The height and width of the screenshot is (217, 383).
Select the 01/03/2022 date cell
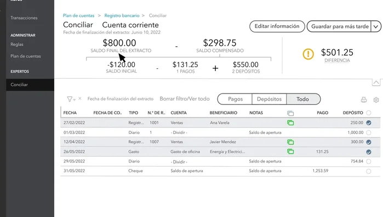tap(75, 132)
